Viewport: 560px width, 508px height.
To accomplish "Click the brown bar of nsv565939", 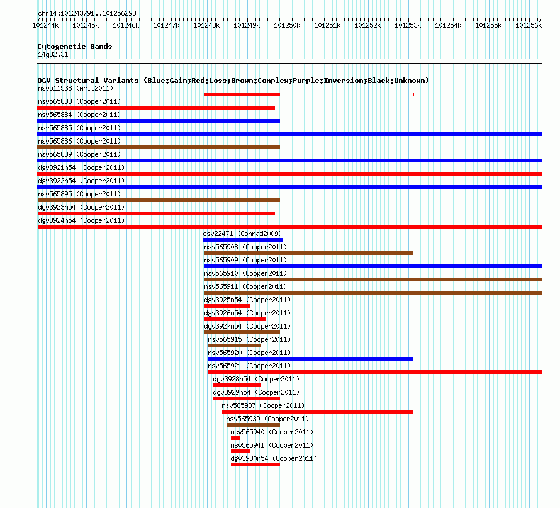I will [253, 425].
